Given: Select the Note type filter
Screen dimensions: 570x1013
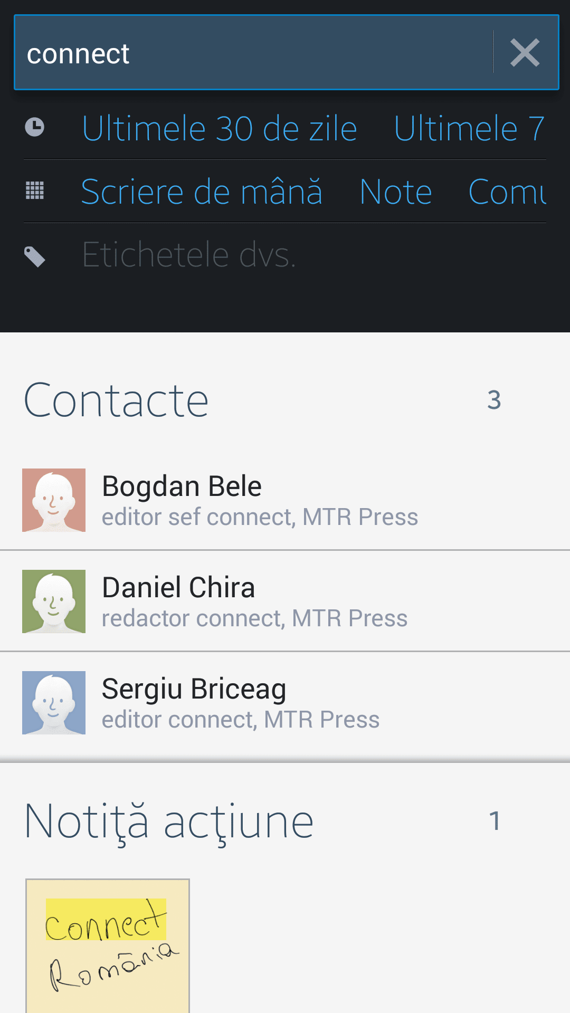Looking at the screenshot, I should point(395,192).
